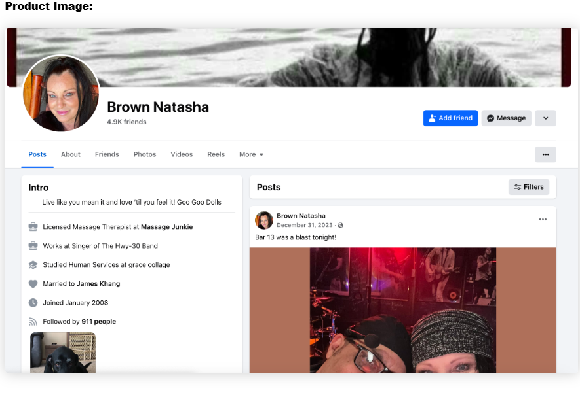Open the Filters for posts

528,187
